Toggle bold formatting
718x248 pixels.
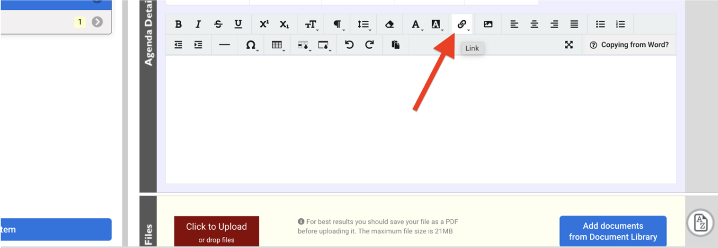178,24
